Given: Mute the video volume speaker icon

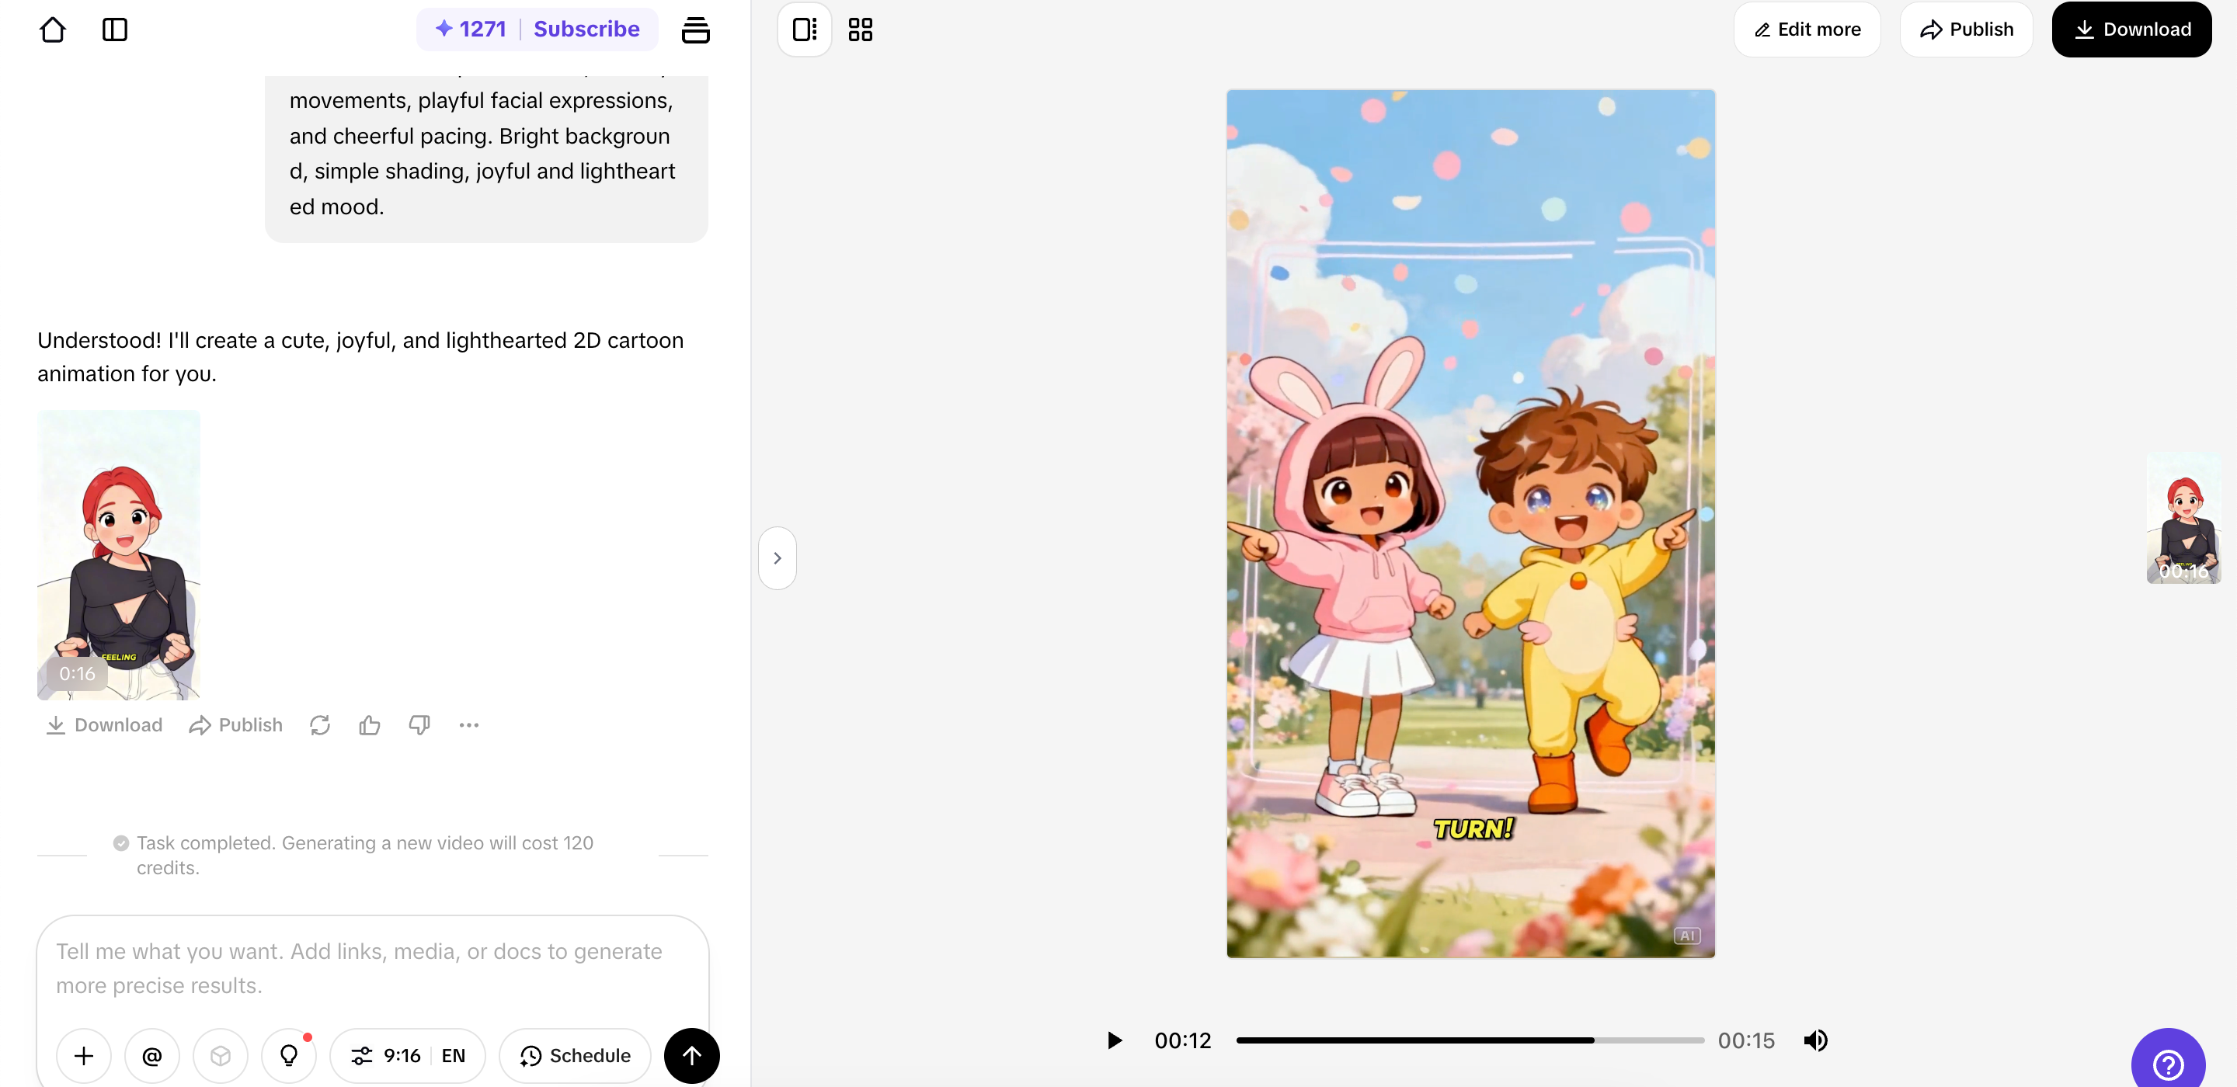Looking at the screenshot, I should pos(1815,1039).
